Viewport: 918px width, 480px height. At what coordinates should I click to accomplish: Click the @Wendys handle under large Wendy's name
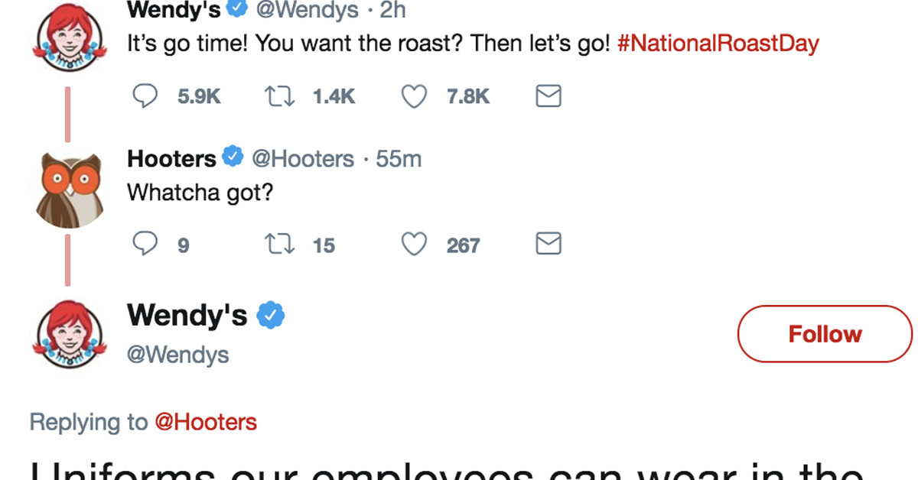[177, 355]
